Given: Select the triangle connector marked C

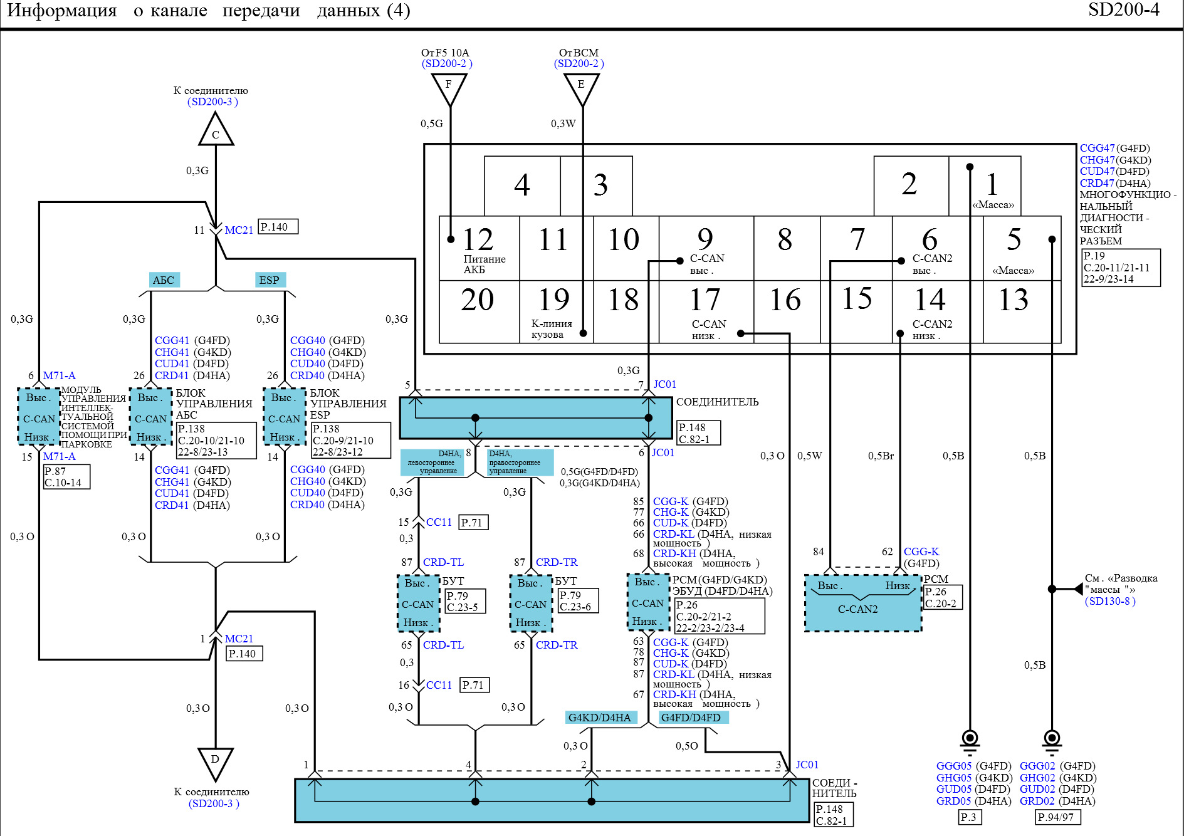Looking at the screenshot, I should [x=216, y=130].
